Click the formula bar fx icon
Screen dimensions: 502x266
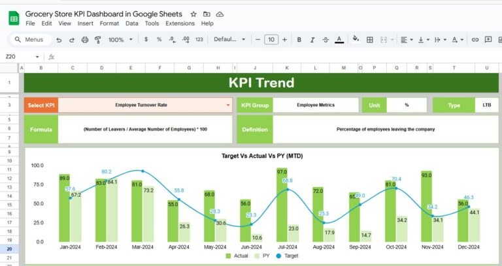51,57
